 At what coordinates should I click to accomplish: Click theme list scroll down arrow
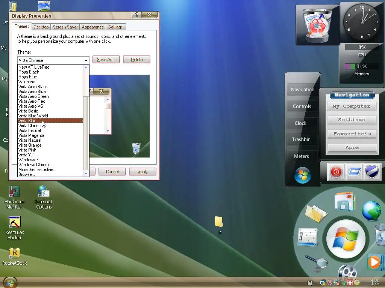[x=86, y=173]
